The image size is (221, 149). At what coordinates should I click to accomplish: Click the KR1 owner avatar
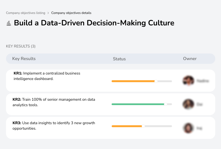pyautogui.click(x=189, y=81)
